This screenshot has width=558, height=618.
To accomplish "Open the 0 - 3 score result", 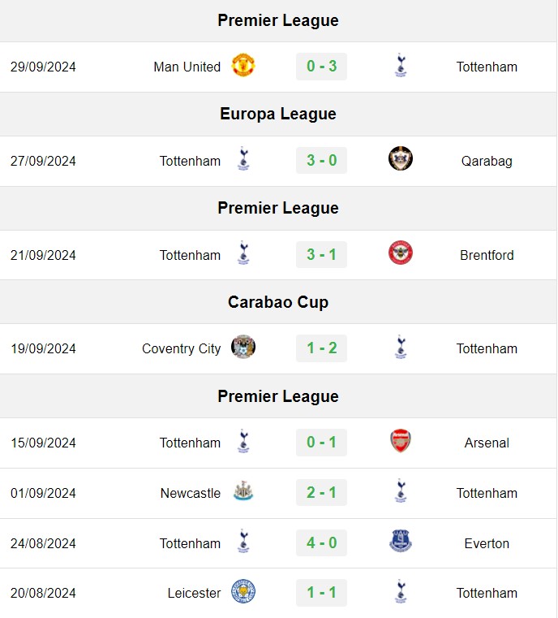I will (x=321, y=67).
